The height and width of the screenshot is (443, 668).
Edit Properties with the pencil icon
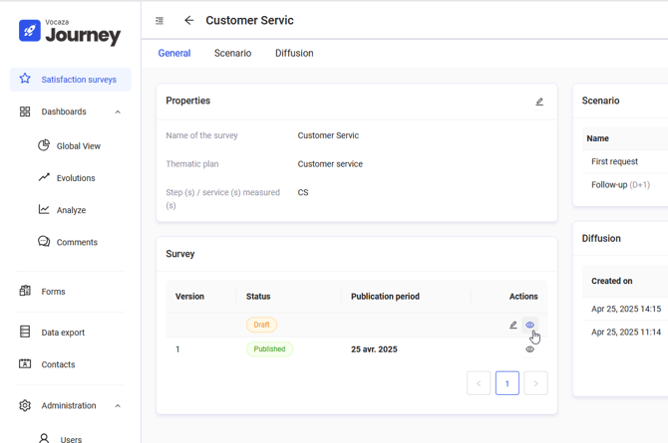[x=539, y=102]
